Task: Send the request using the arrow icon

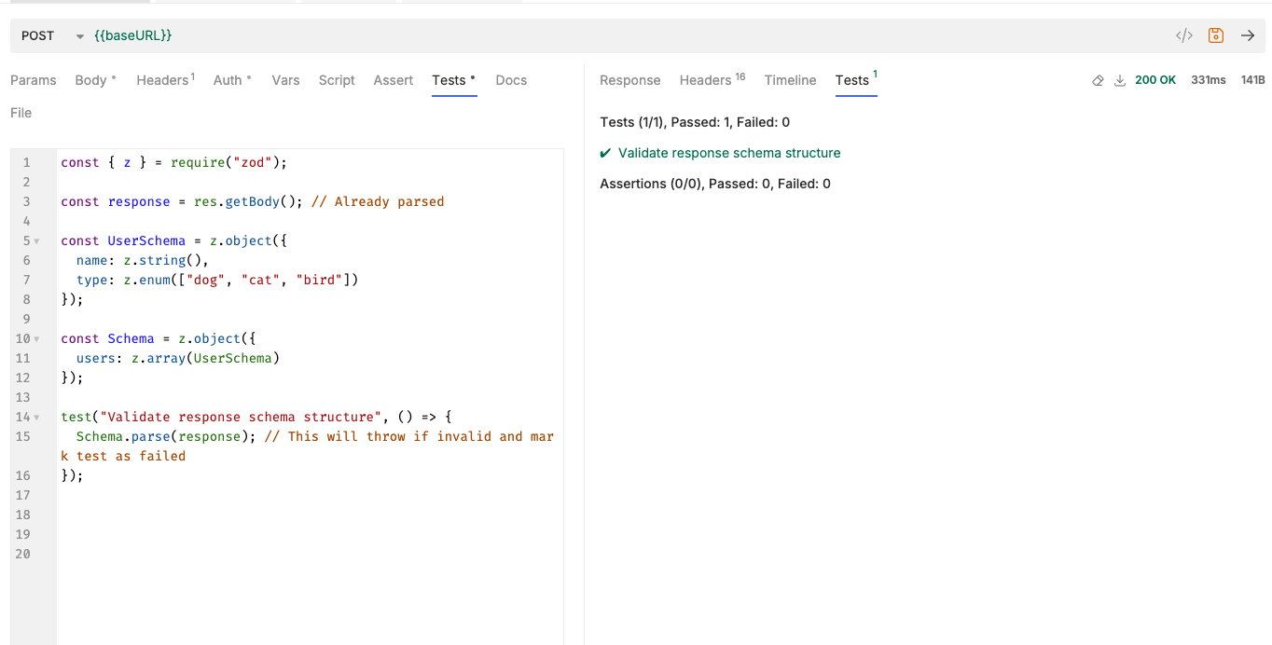Action: (1248, 35)
